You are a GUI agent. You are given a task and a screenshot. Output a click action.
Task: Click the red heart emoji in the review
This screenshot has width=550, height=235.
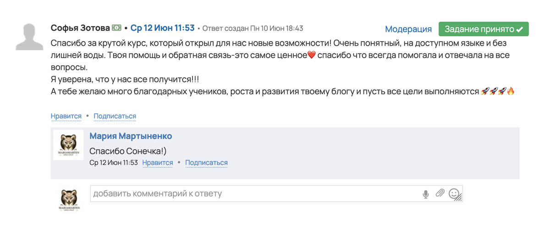pyautogui.click(x=312, y=55)
